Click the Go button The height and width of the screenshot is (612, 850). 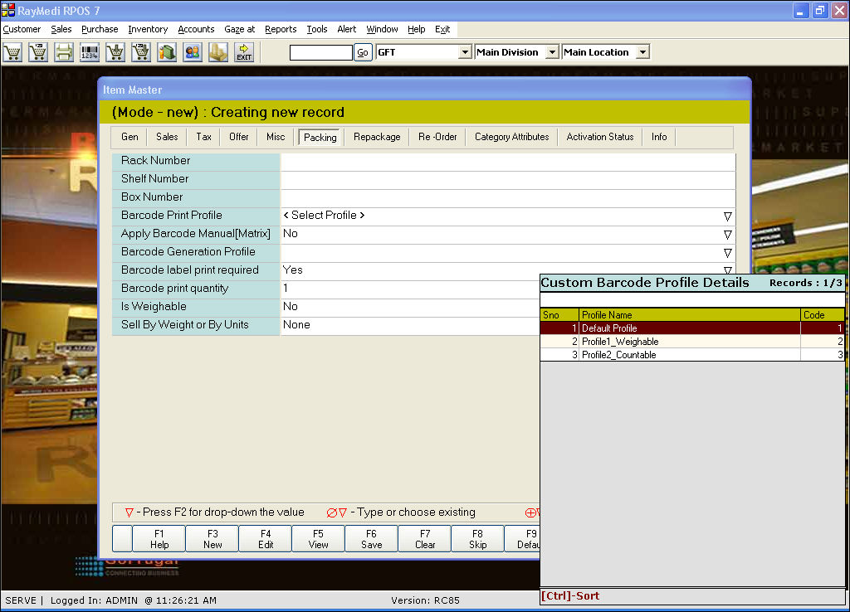pyautogui.click(x=363, y=52)
